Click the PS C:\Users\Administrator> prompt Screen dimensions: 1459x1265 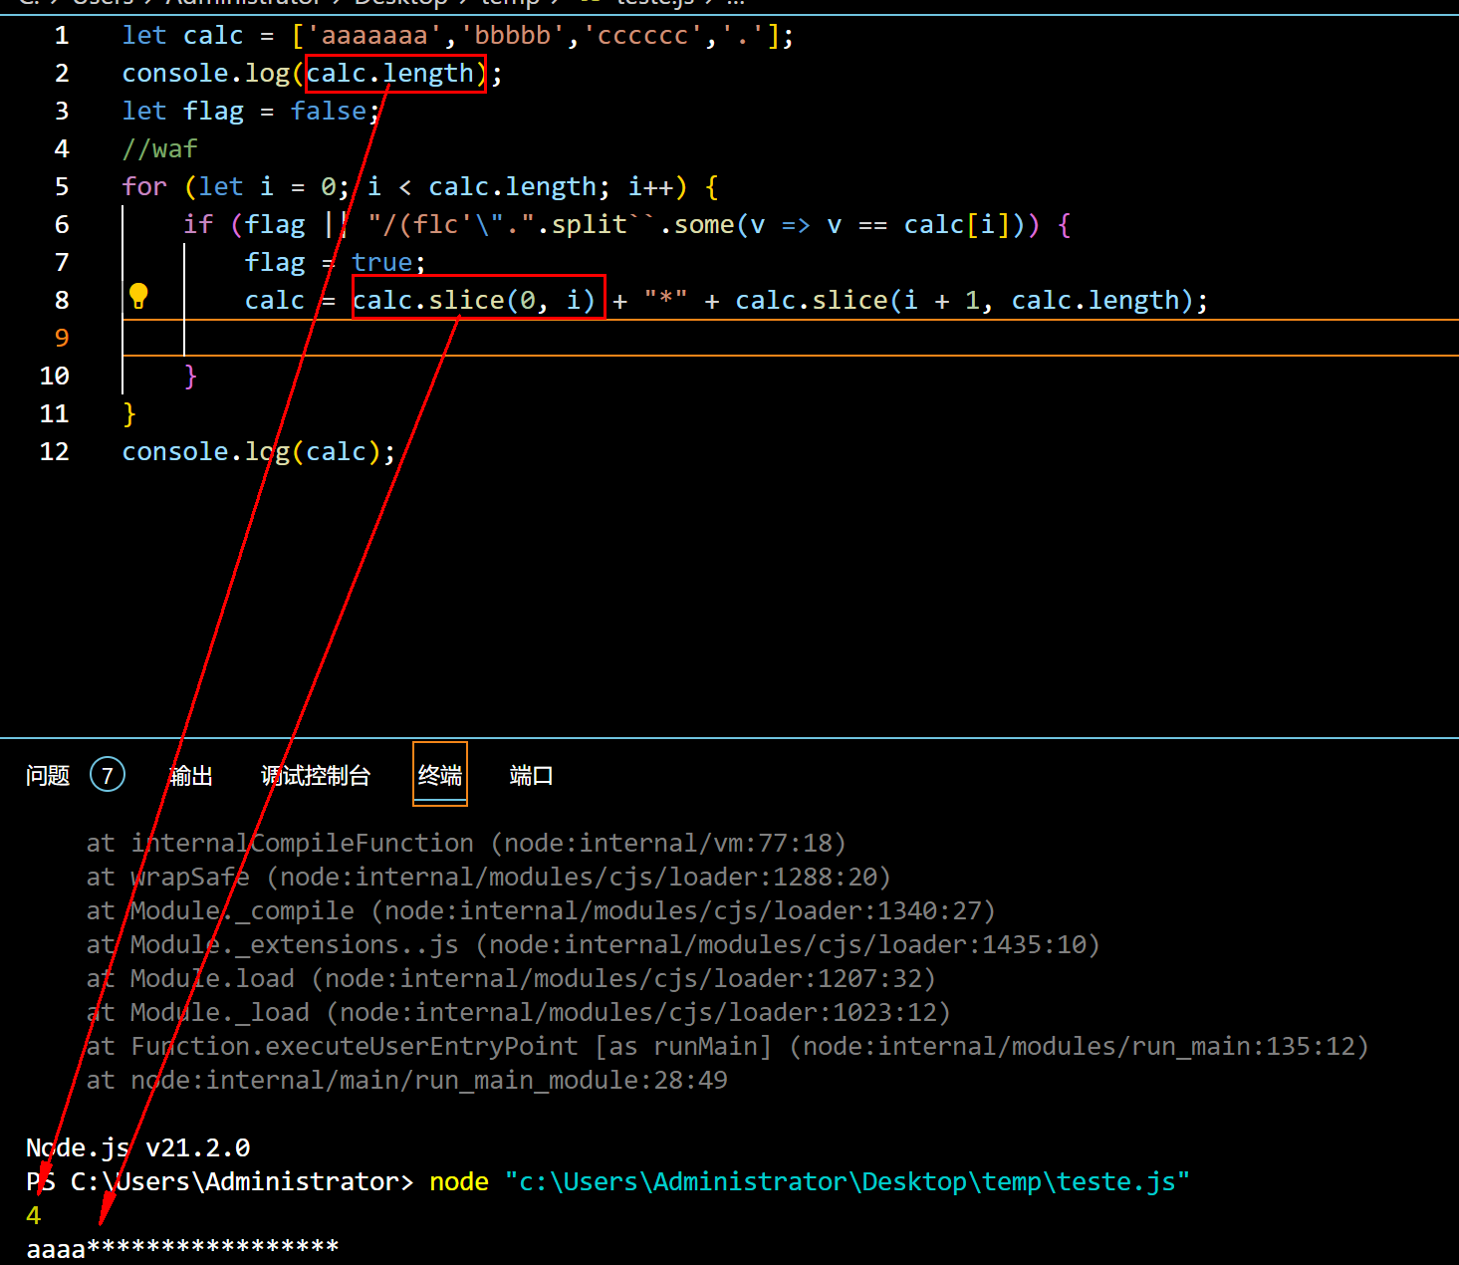coord(219,1182)
